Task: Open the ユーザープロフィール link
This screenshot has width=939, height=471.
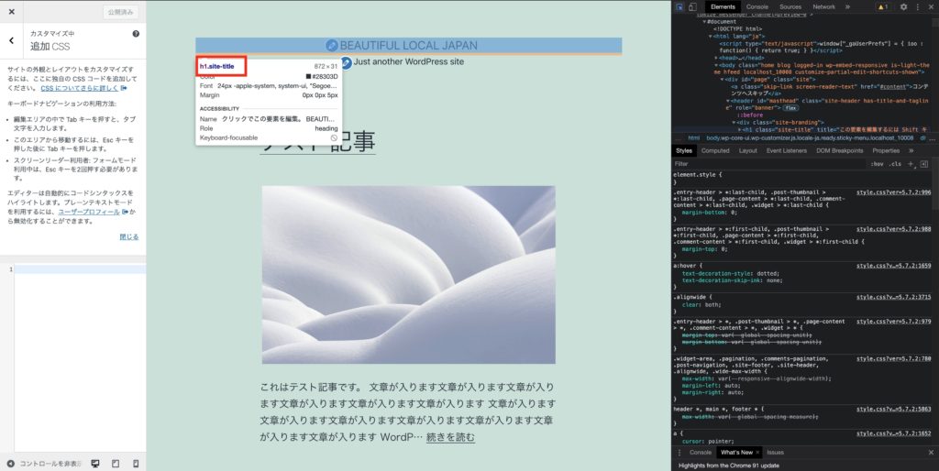Action: coord(93,212)
